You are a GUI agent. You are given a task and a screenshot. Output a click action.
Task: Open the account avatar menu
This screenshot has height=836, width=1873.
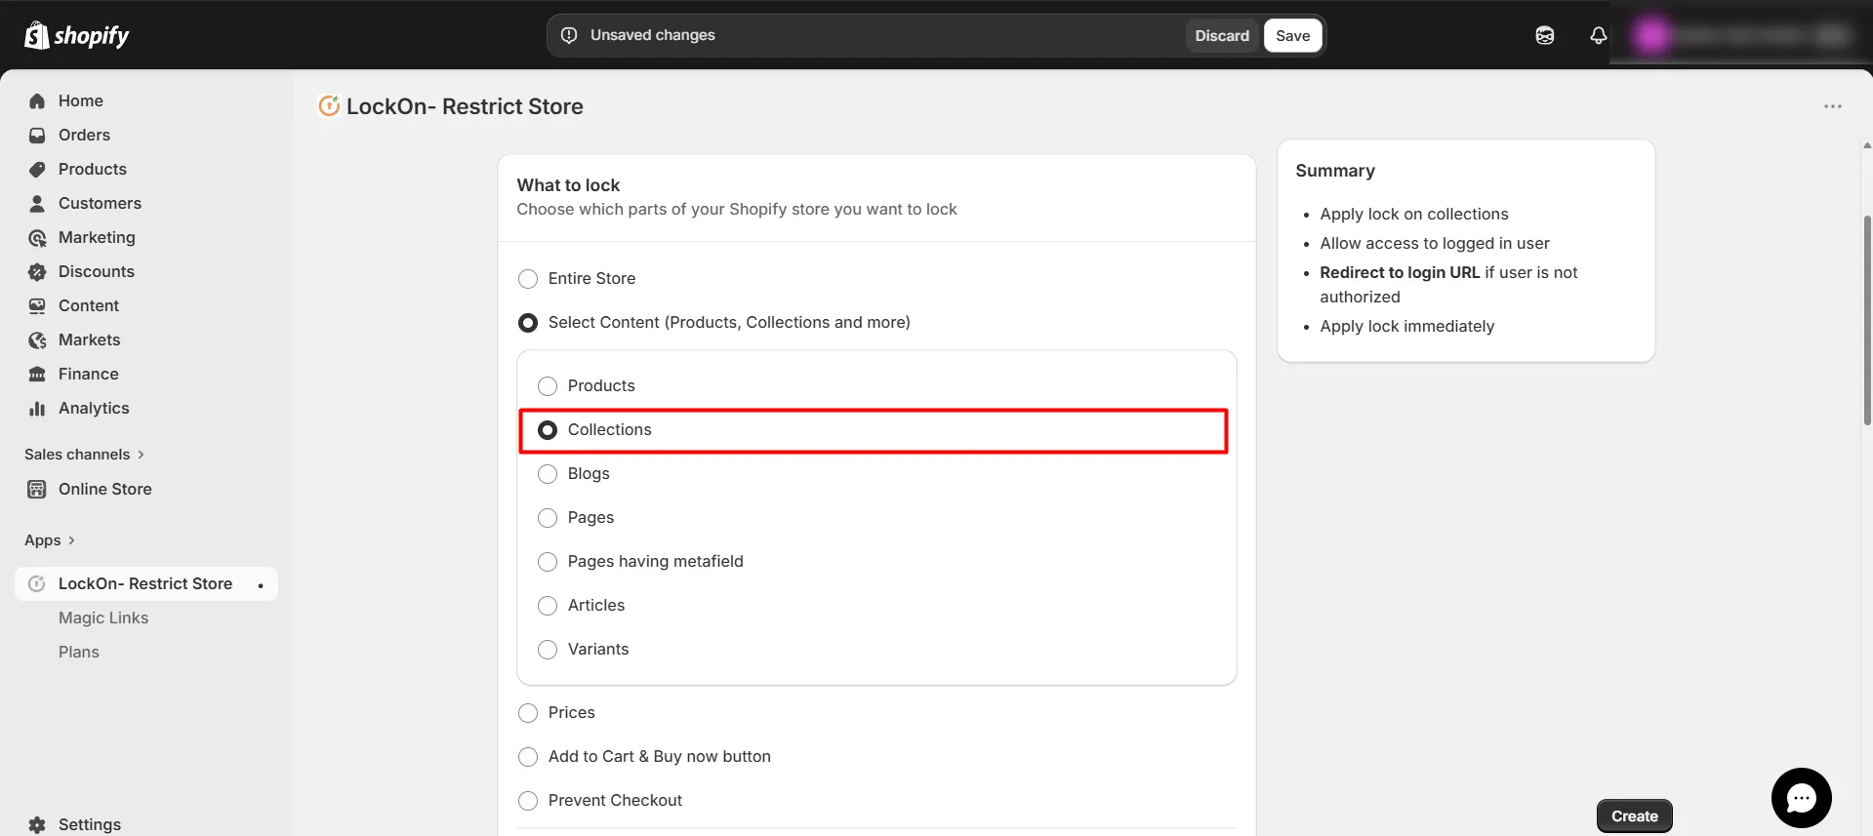(1651, 35)
